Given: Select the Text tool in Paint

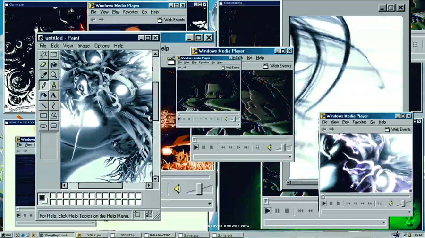Looking at the screenshot, I should pos(54,95).
